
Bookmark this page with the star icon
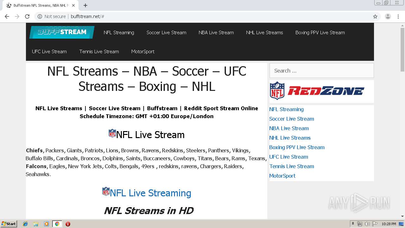[375, 16]
